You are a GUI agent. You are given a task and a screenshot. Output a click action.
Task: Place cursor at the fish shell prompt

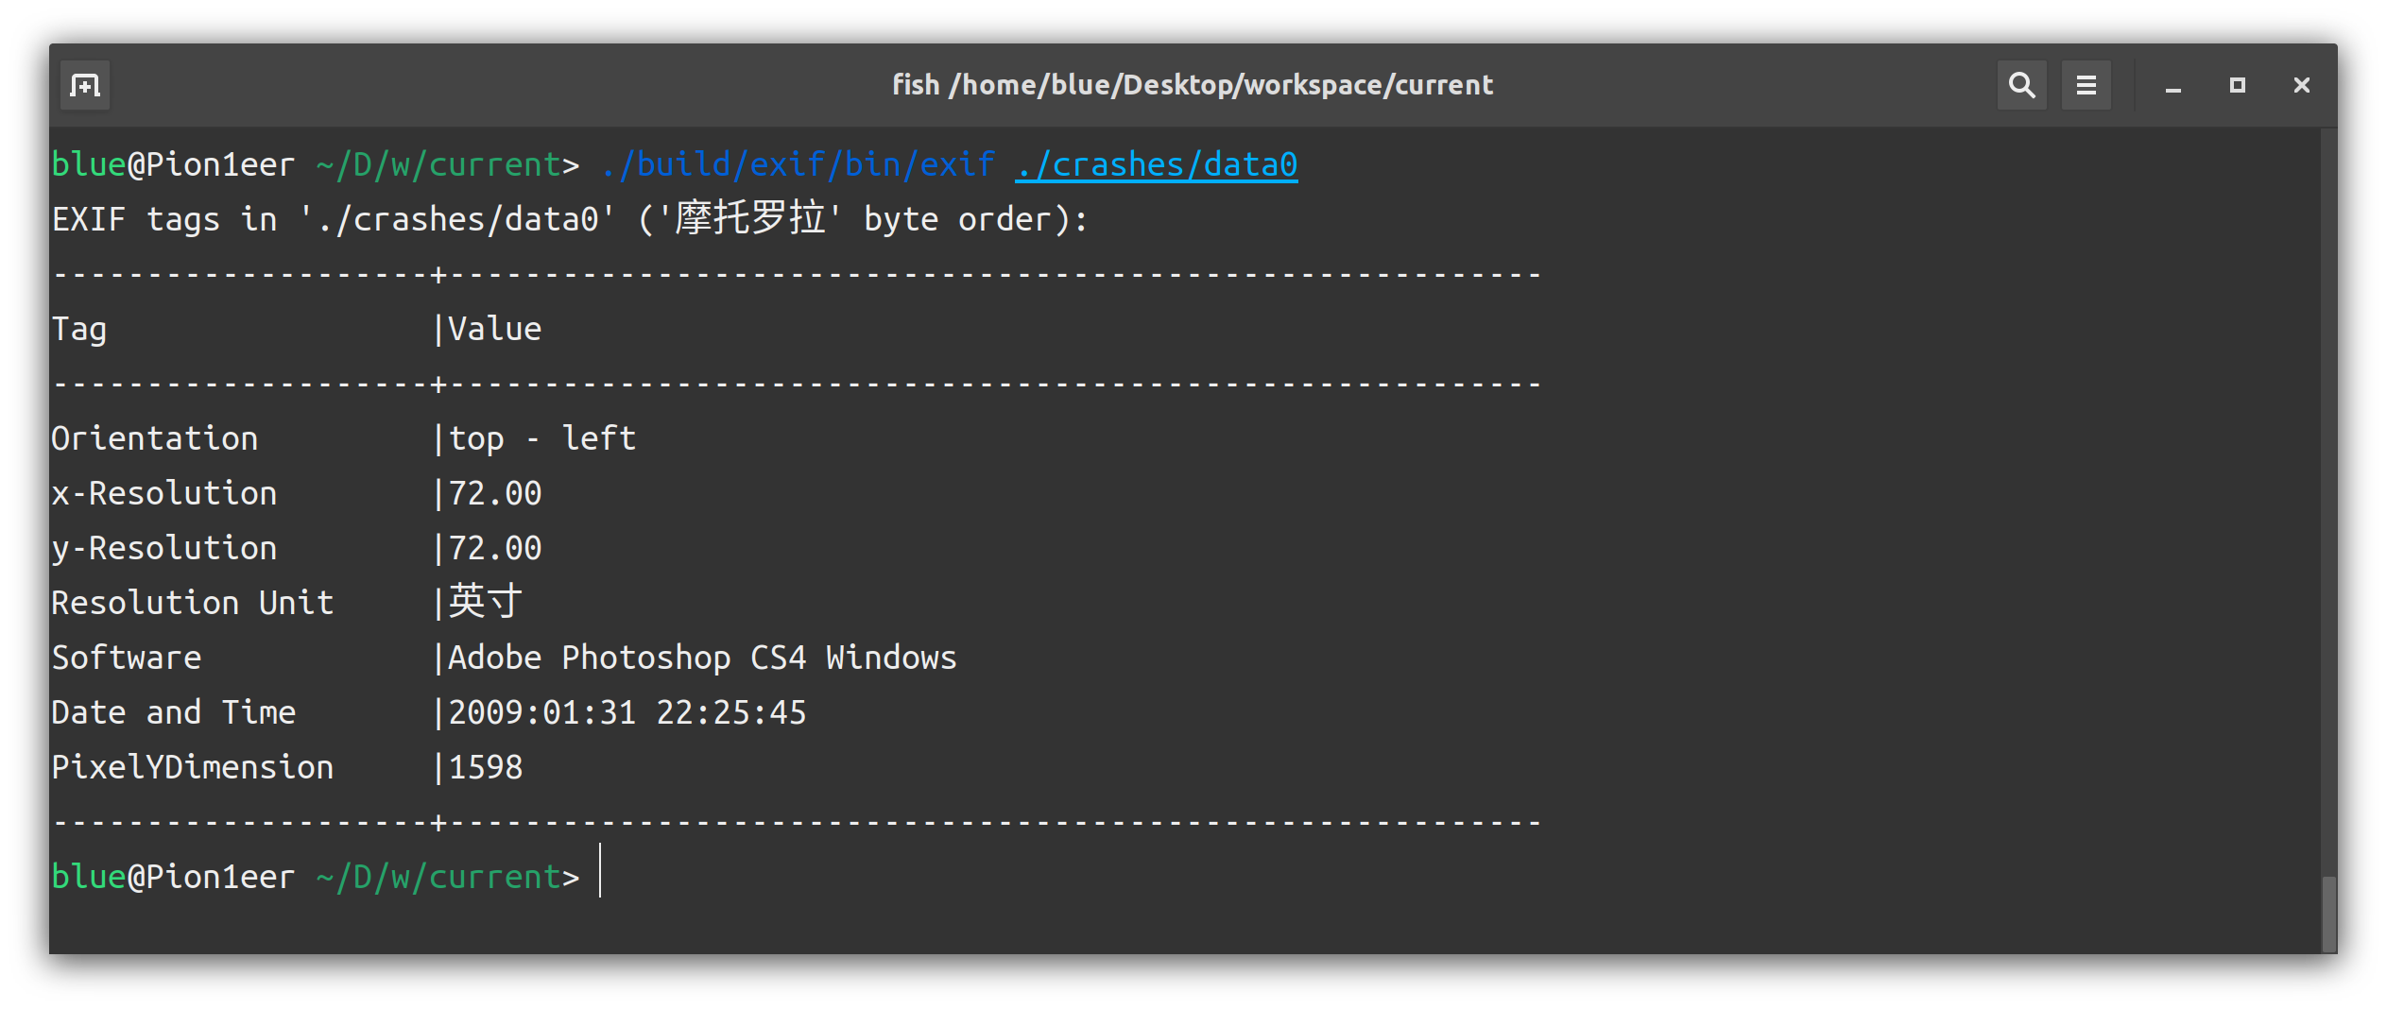[x=601, y=876]
